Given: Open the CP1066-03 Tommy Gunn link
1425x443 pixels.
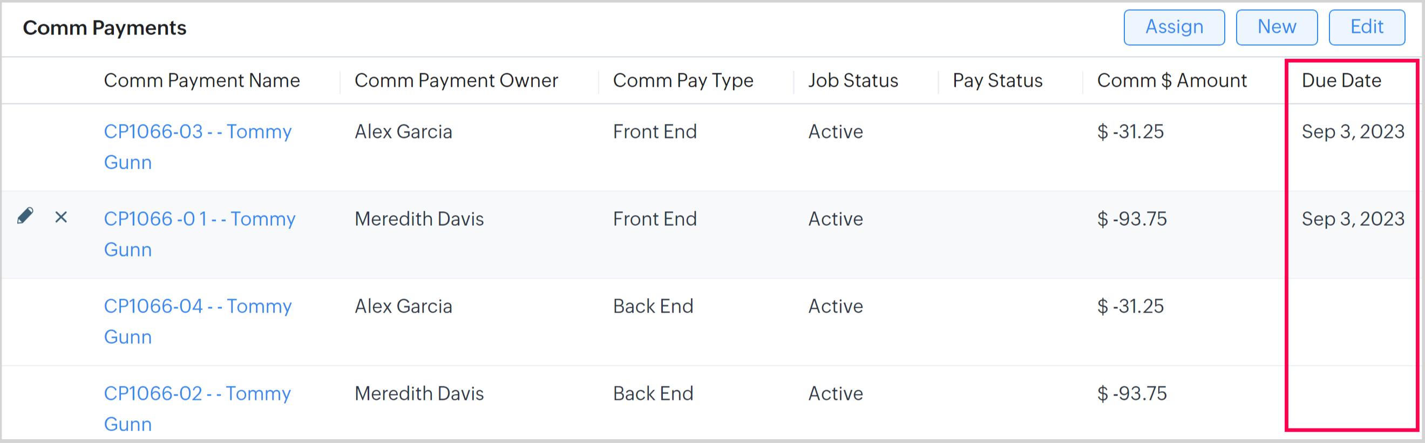Looking at the screenshot, I should coord(197,132).
